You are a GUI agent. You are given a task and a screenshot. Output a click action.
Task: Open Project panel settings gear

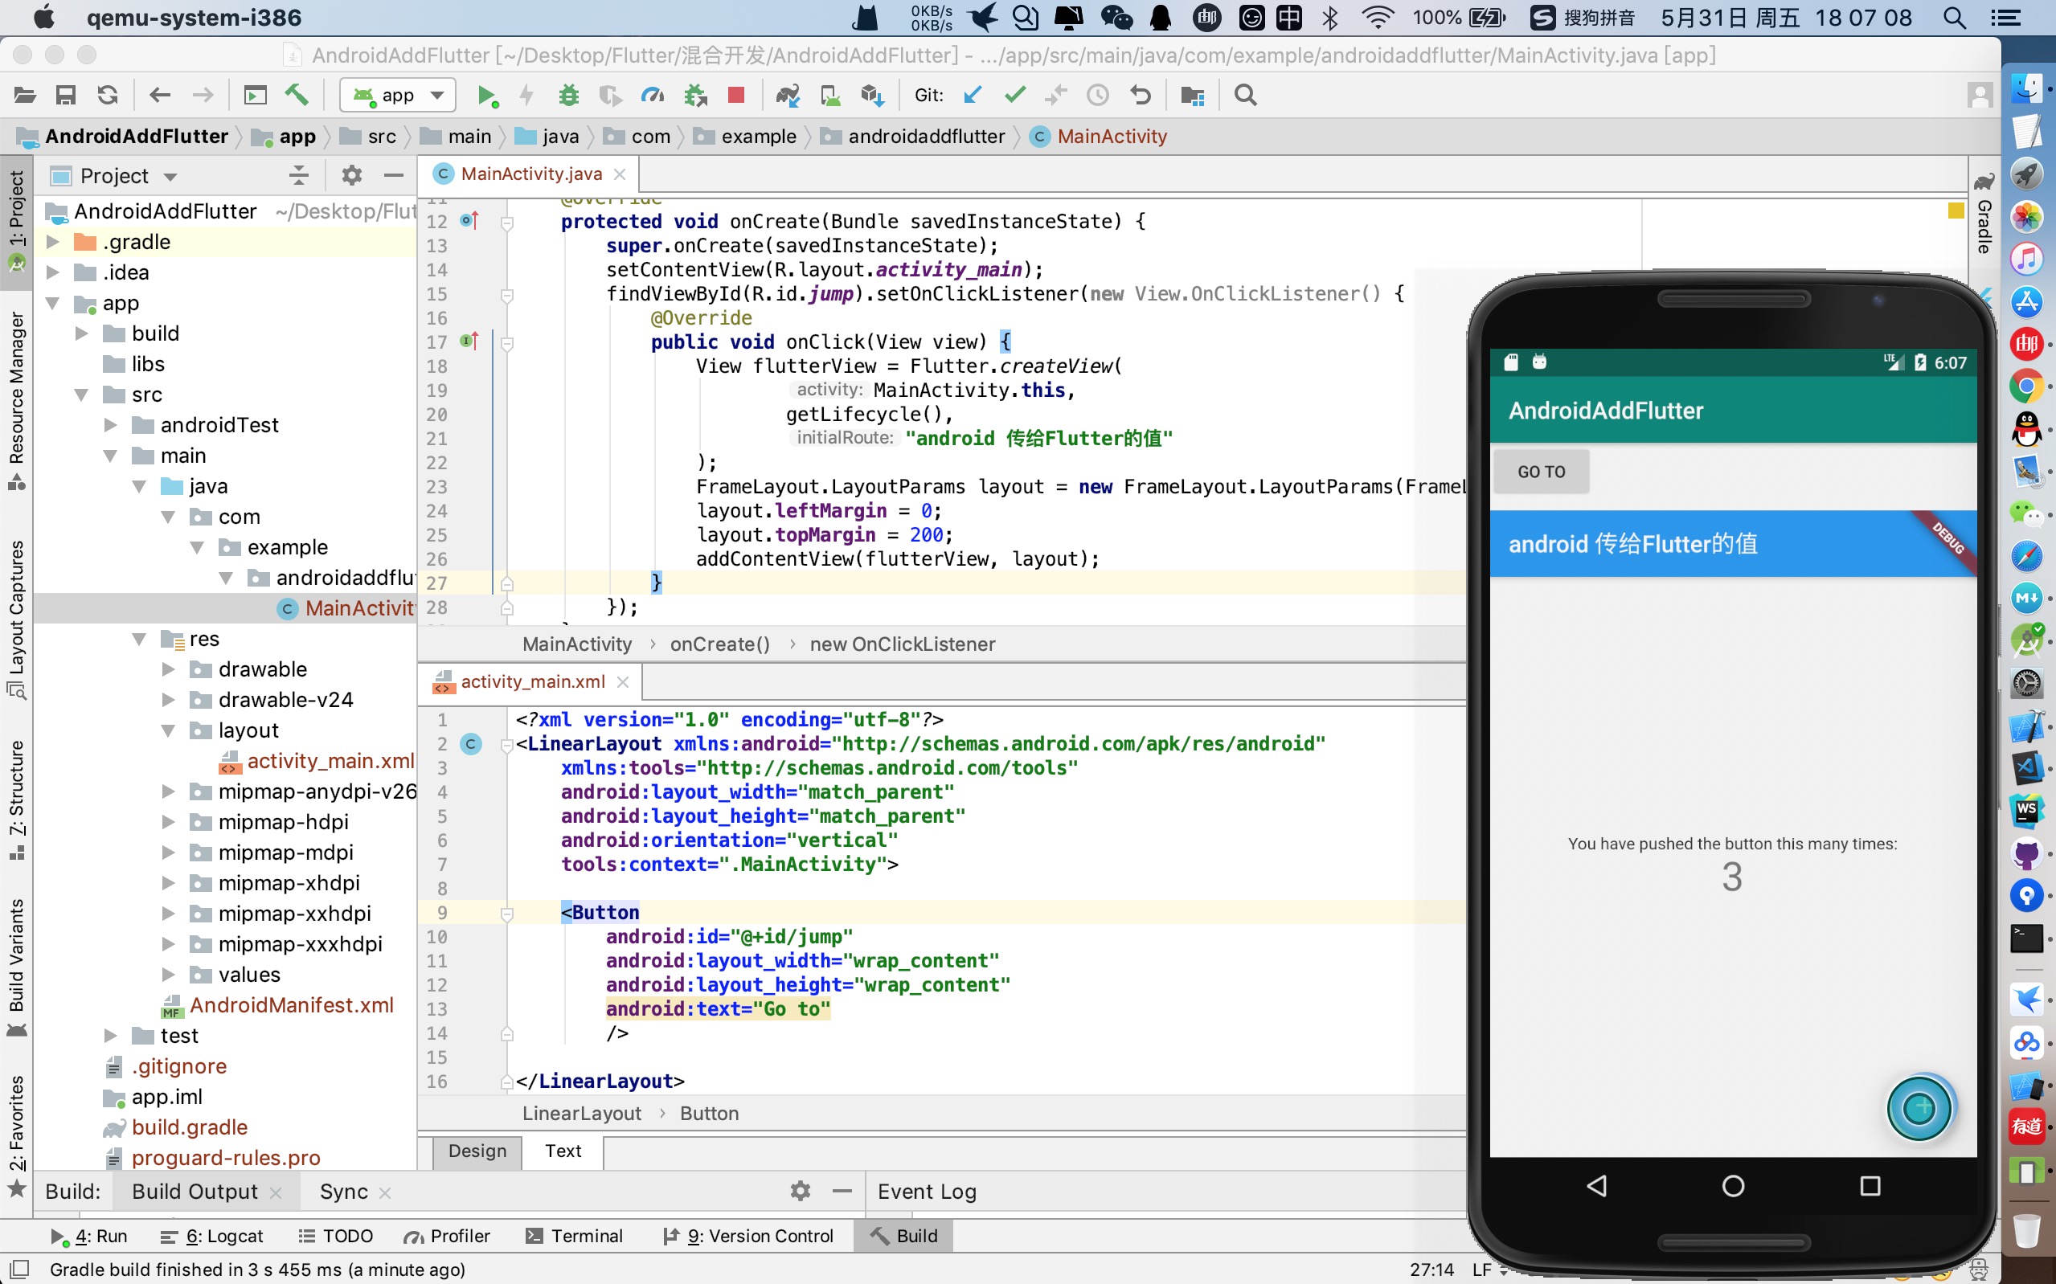(x=351, y=176)
